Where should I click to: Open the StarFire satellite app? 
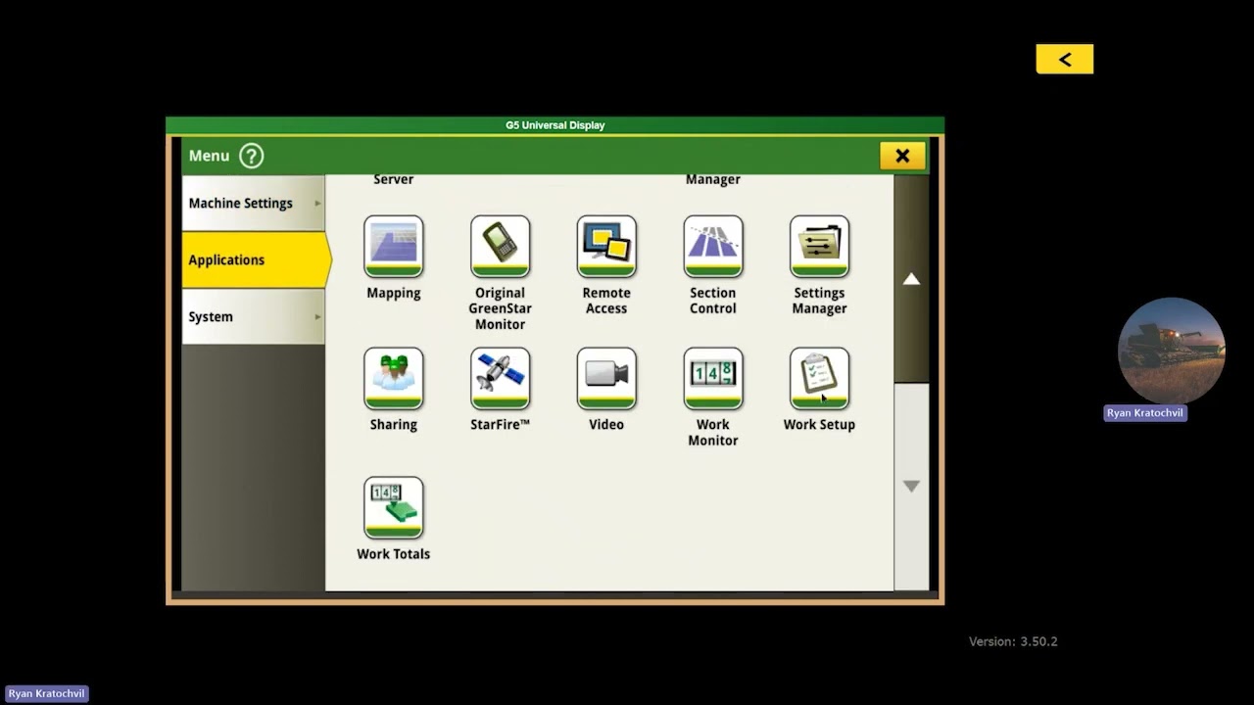click(501, 378)
